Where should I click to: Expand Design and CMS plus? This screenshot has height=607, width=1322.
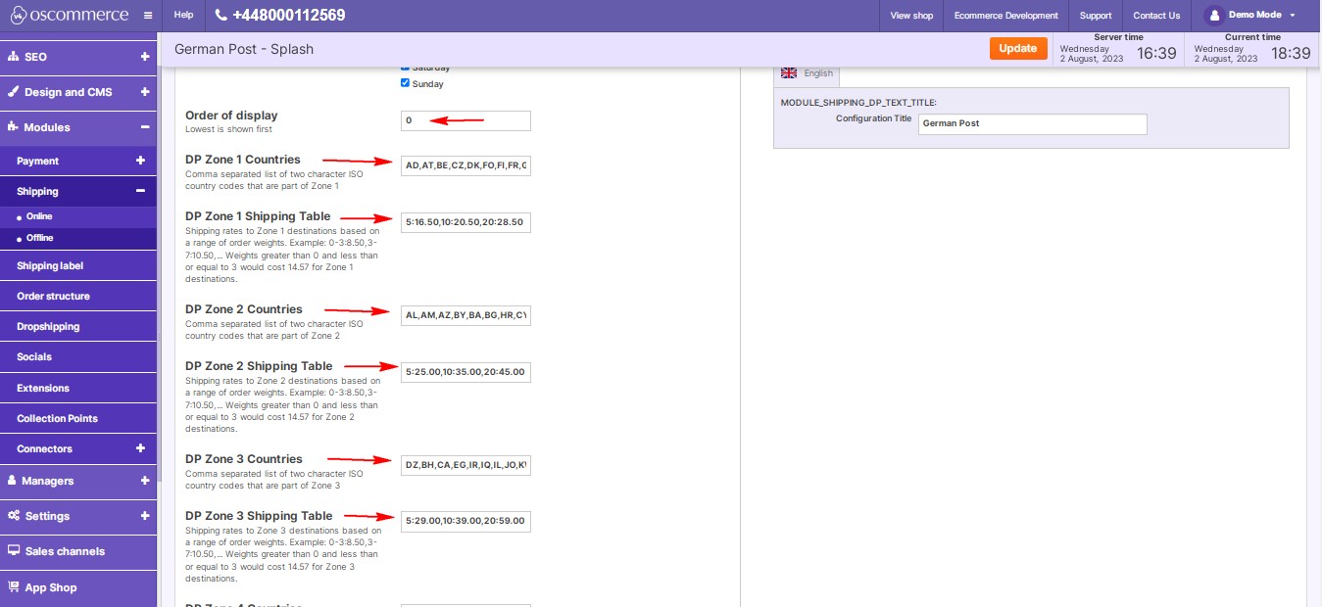coord(144,92)
